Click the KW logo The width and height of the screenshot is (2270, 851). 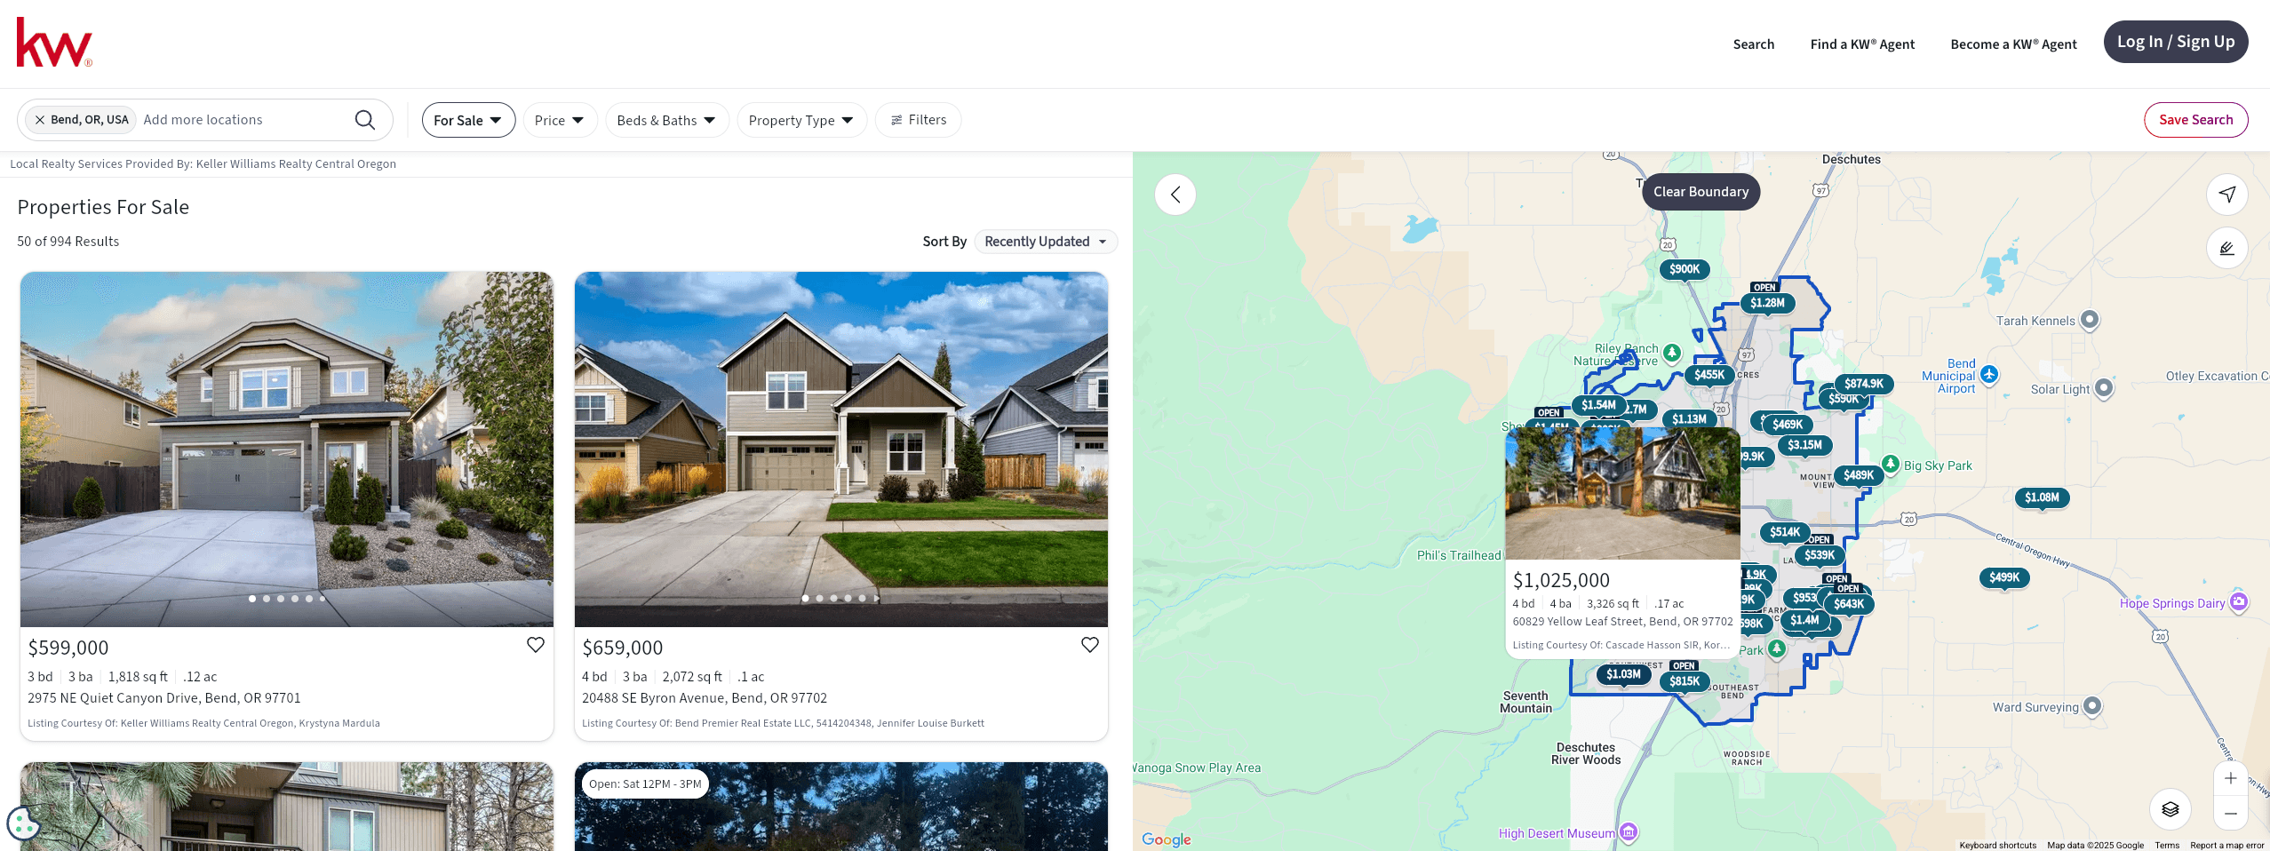[54, 43]
